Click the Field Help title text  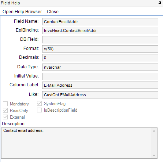click(10, 3)
